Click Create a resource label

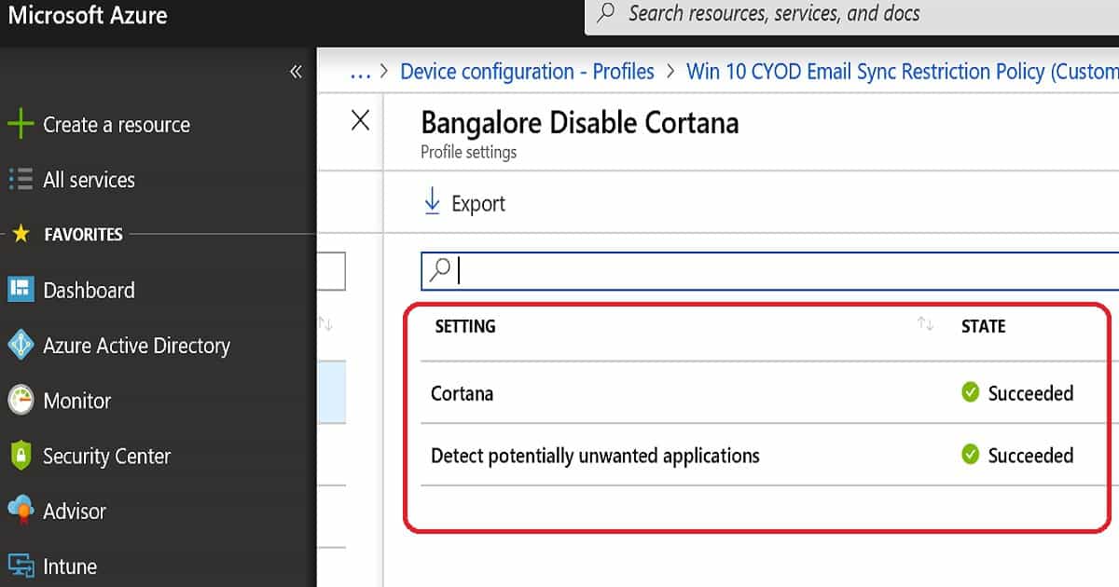click(117, 125)
